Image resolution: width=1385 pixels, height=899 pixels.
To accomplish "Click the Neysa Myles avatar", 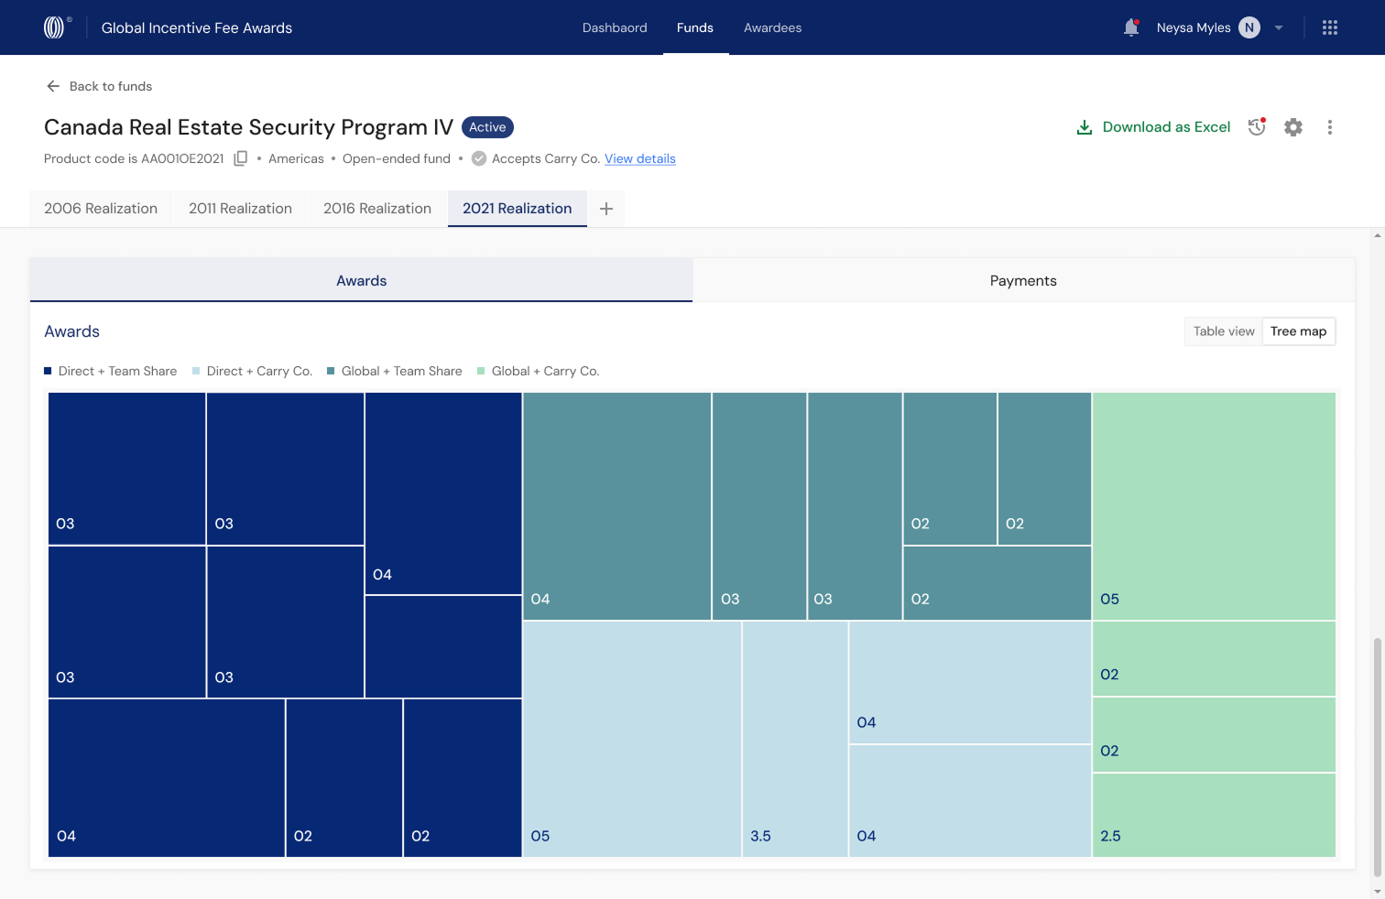I will 1249,27.
